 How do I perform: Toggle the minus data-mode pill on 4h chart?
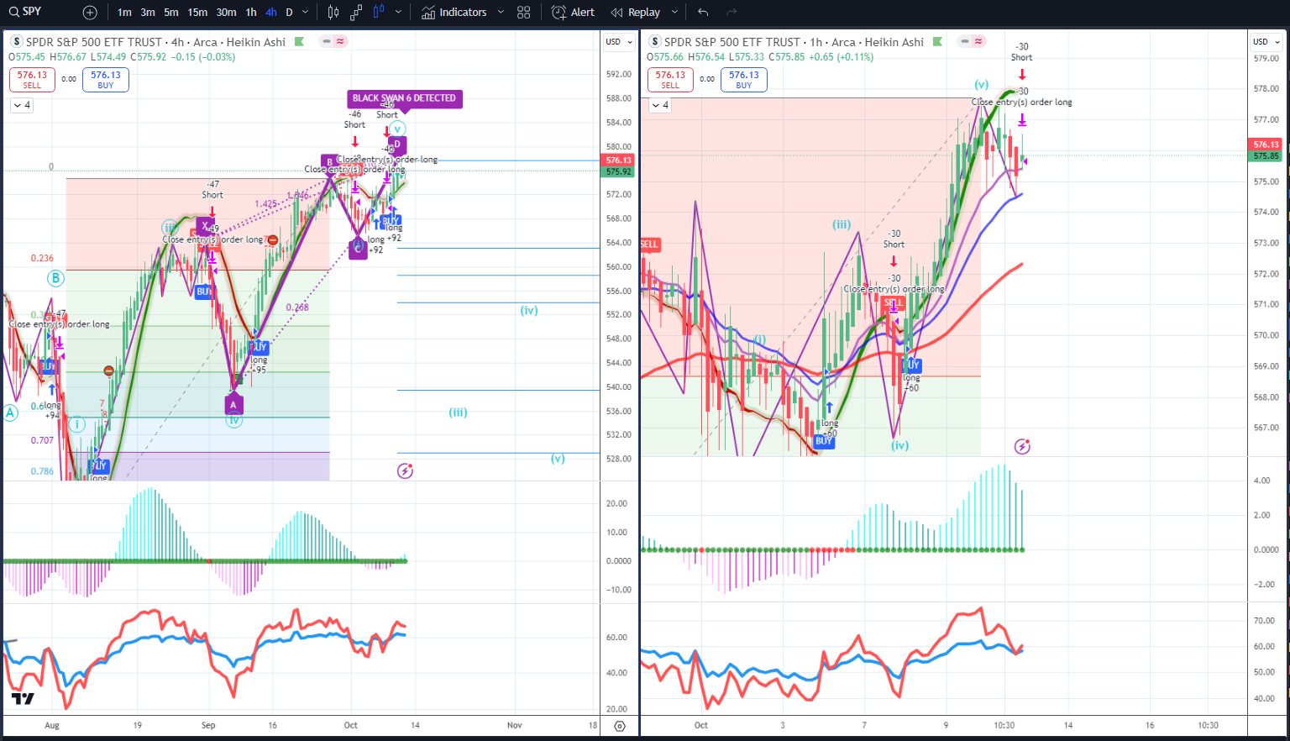[x=326, y=41]
